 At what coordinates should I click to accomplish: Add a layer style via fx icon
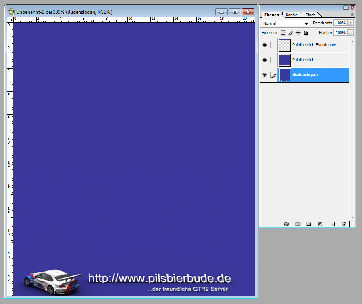coord(287,224)
